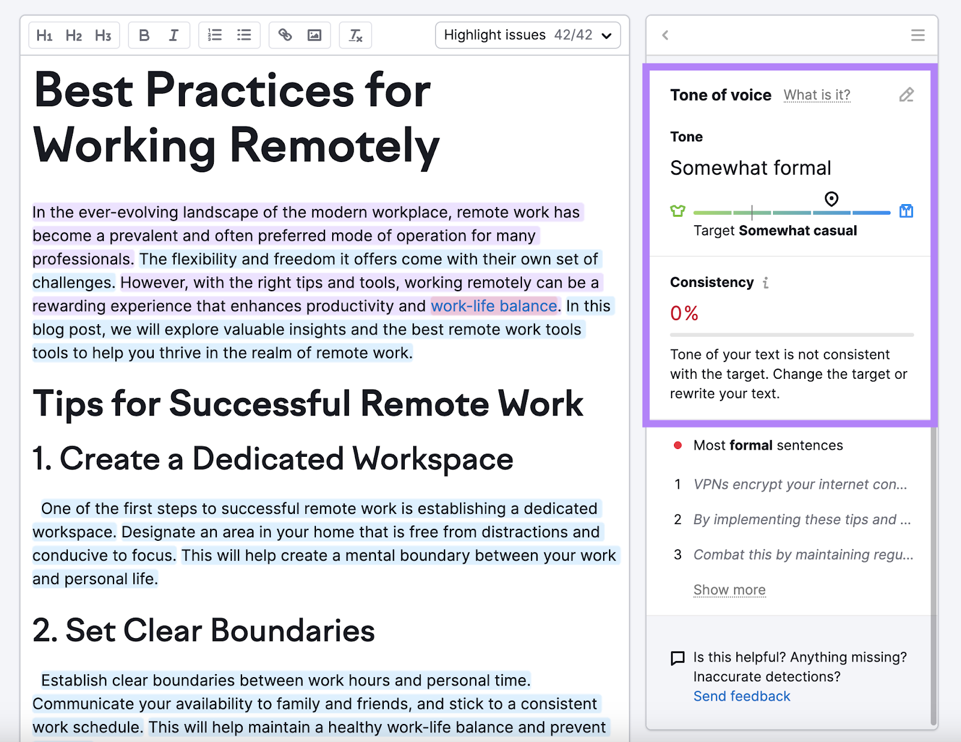Open the sidebar hamburger menu
This screenshot has height=742, width=961.
point(917,35)
